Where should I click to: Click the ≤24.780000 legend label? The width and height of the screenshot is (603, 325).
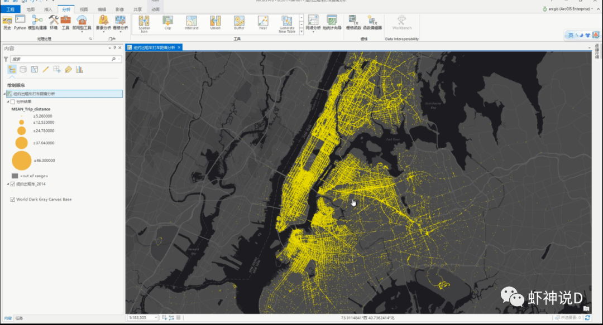pos(44,130)
